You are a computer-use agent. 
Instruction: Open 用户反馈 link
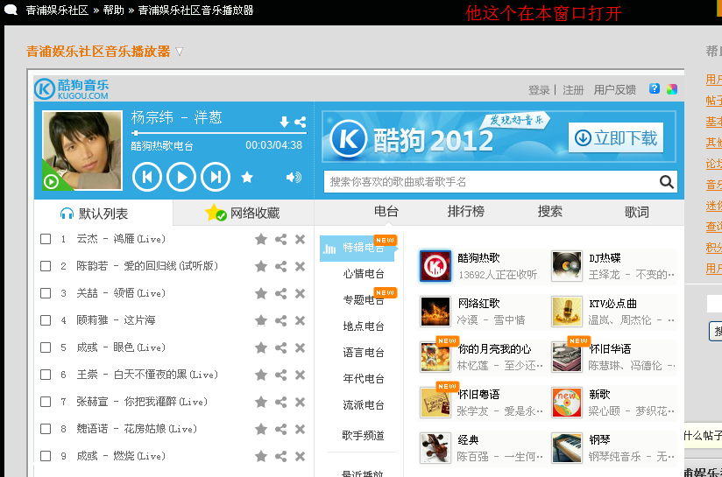615,90
